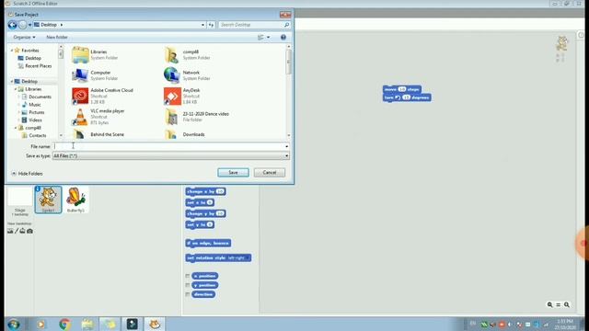Open the Windows Start button
Screen dimensions: 589x331
click(14, 324)
